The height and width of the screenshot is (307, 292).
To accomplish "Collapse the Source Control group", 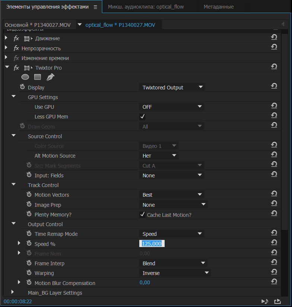I will point(13,135).
